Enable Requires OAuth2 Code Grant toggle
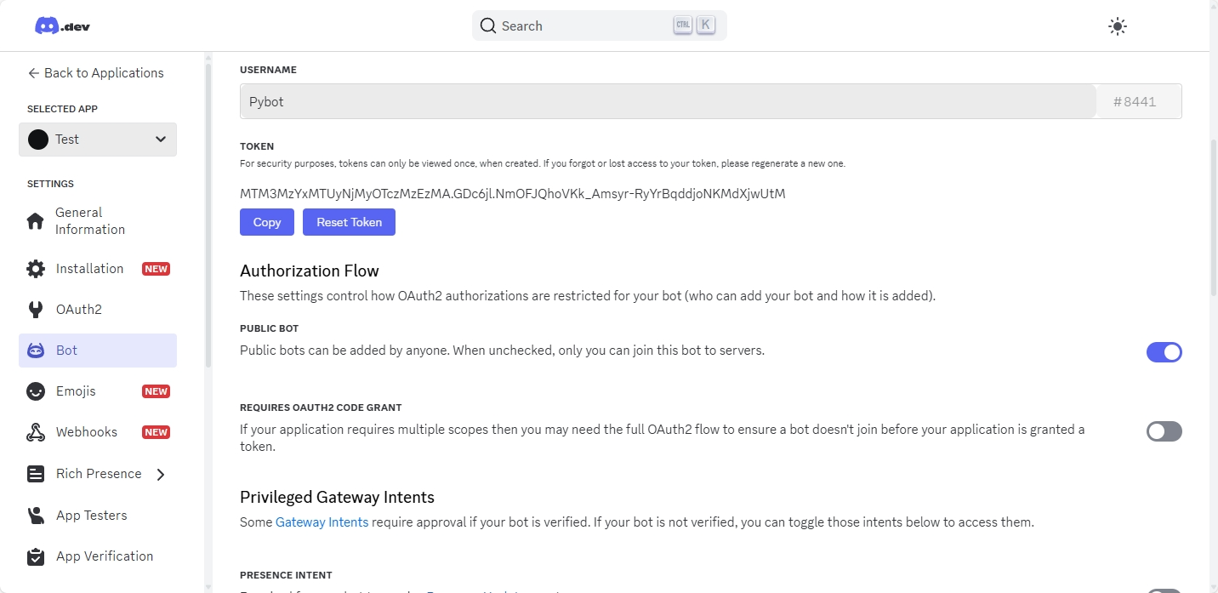1218x593 pixels. (x=1164, y=431)
